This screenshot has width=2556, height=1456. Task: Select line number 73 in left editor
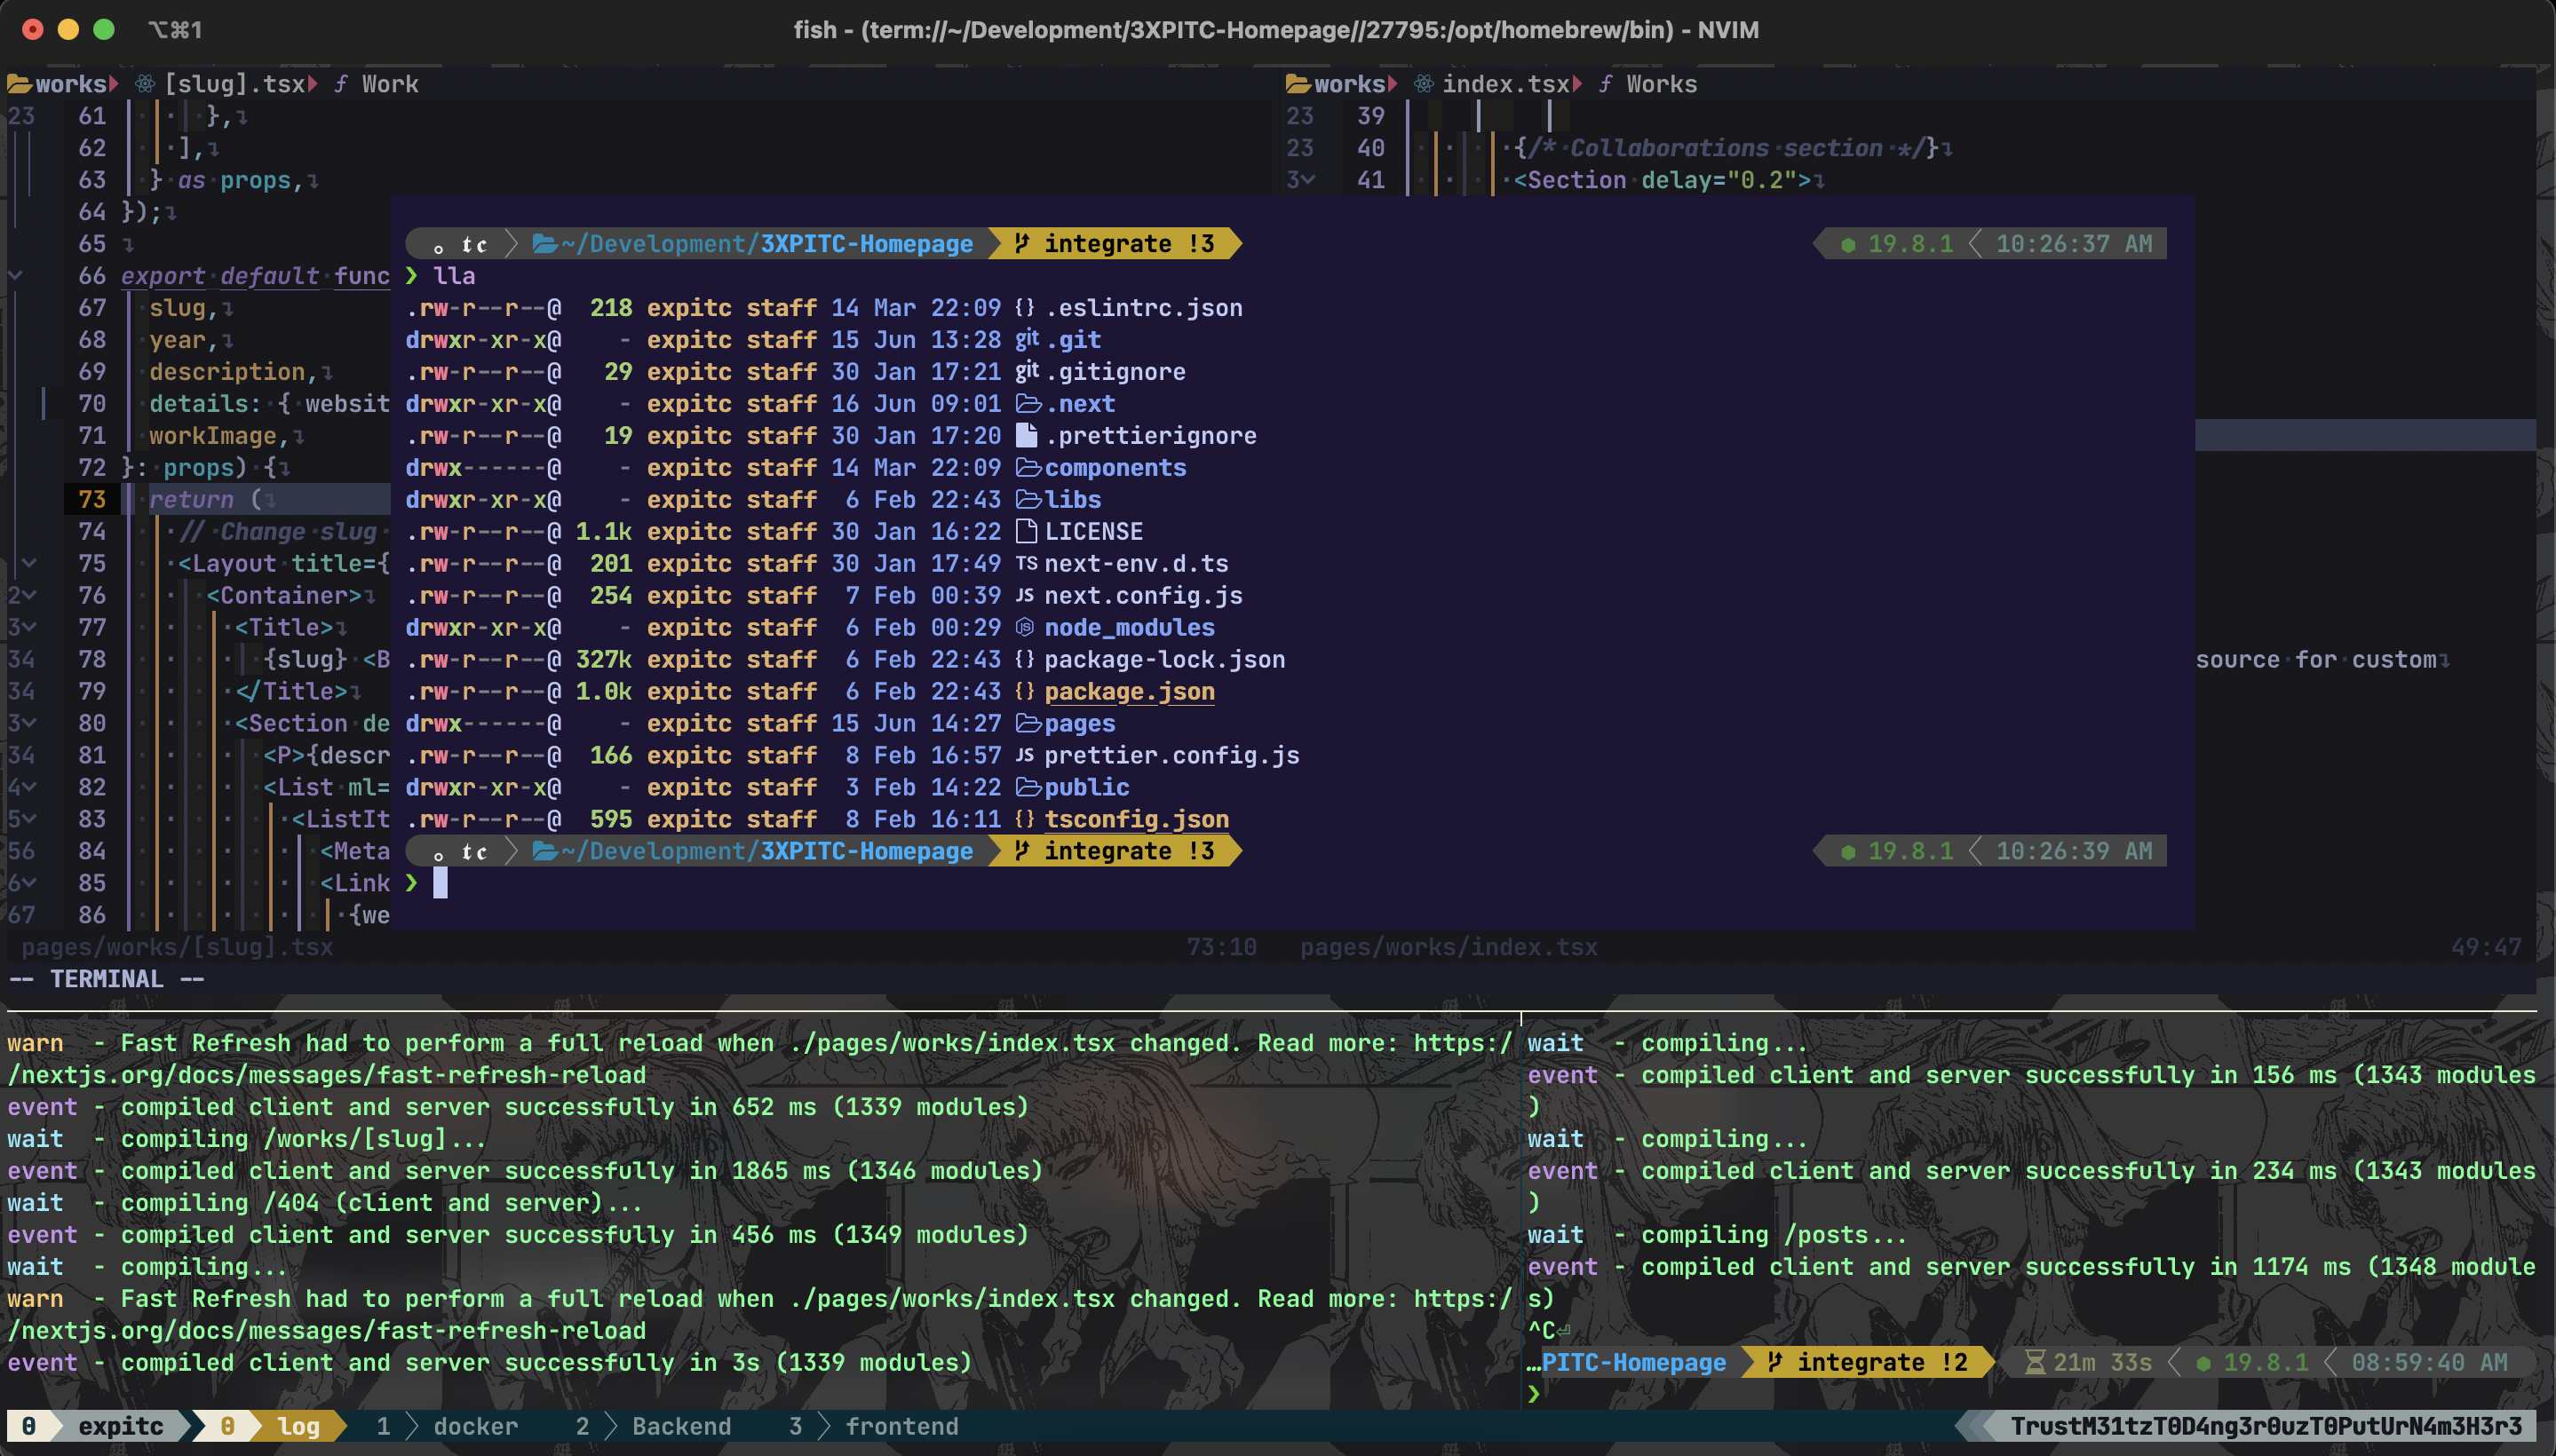[92, 500]
